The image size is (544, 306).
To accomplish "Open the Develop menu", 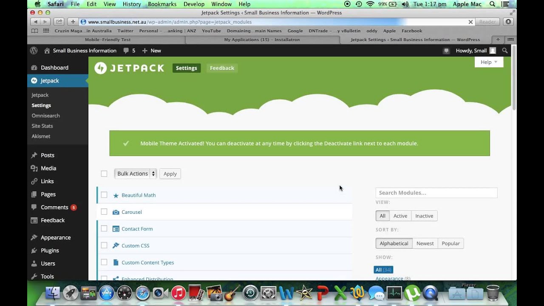I will [194, 4].
